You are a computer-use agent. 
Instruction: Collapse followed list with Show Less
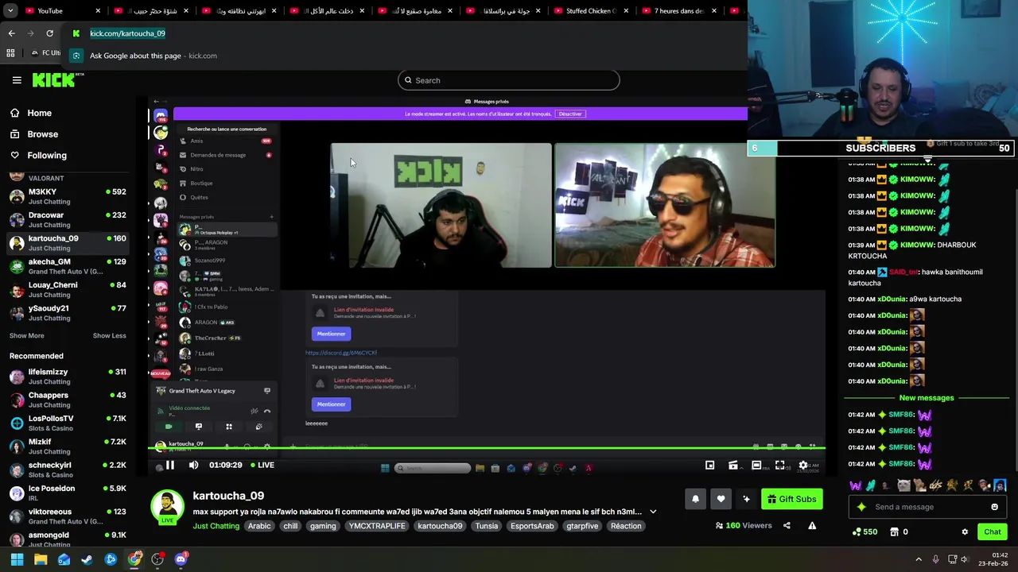109,335
